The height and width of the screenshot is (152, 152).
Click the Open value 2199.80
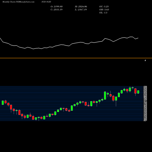tap(57, 7)
